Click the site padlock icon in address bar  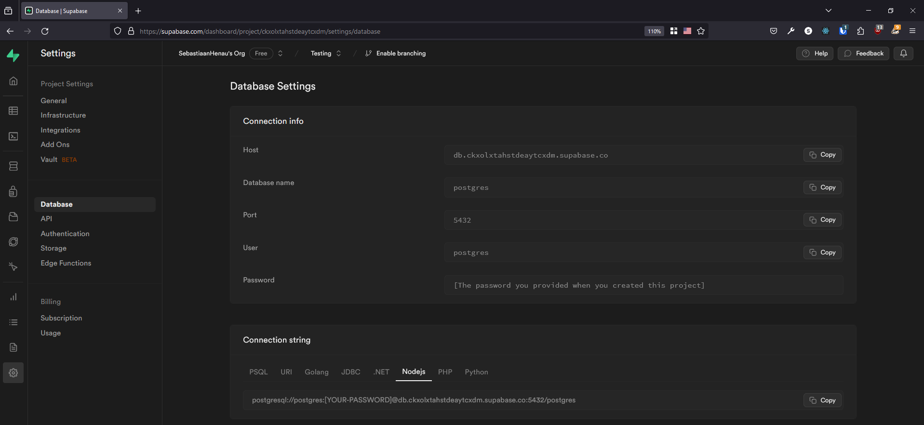(x=131, y=31)
